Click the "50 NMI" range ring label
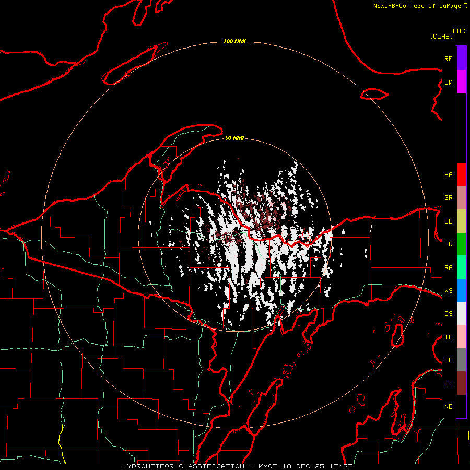Screen dimensions: 470x470 pos(234,138)
